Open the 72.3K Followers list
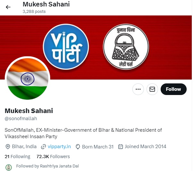This screenshot has height=171, width=195. pos(53,157)
